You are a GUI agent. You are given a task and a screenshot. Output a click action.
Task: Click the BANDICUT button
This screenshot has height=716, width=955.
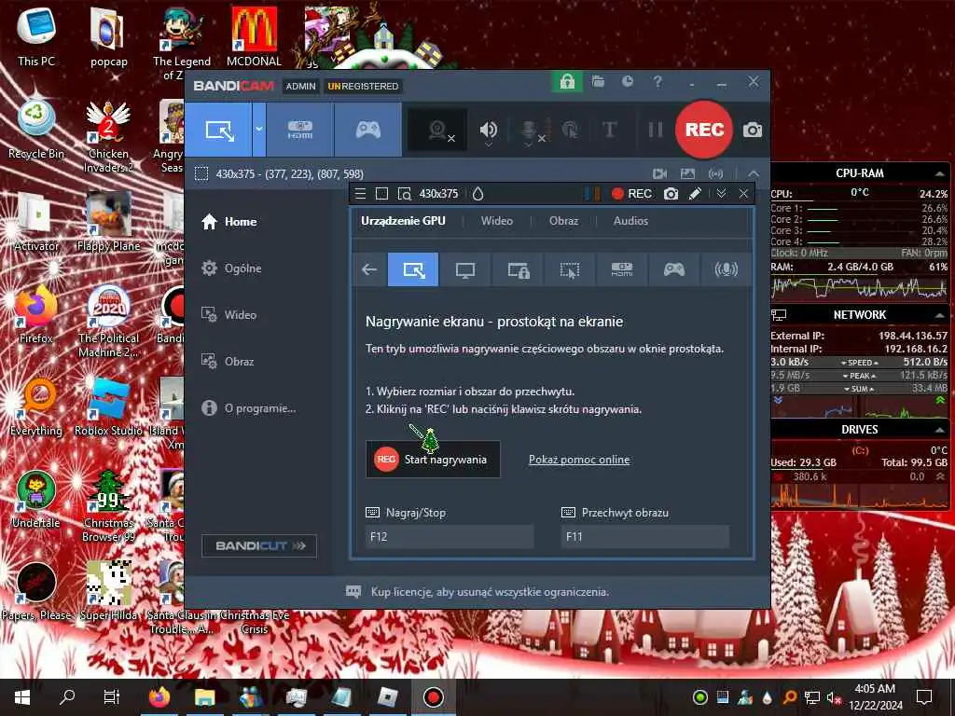259,545
